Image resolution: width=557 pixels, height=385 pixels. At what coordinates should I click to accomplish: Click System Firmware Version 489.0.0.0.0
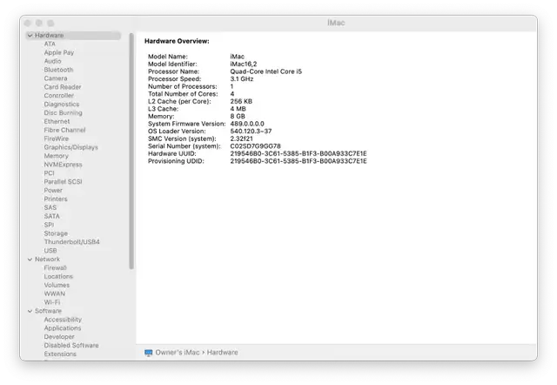[247, 124]
